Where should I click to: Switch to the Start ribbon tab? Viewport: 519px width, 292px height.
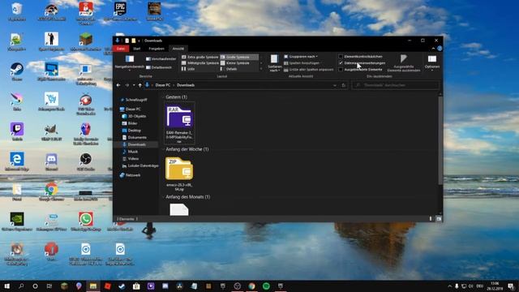coord(136,49)
